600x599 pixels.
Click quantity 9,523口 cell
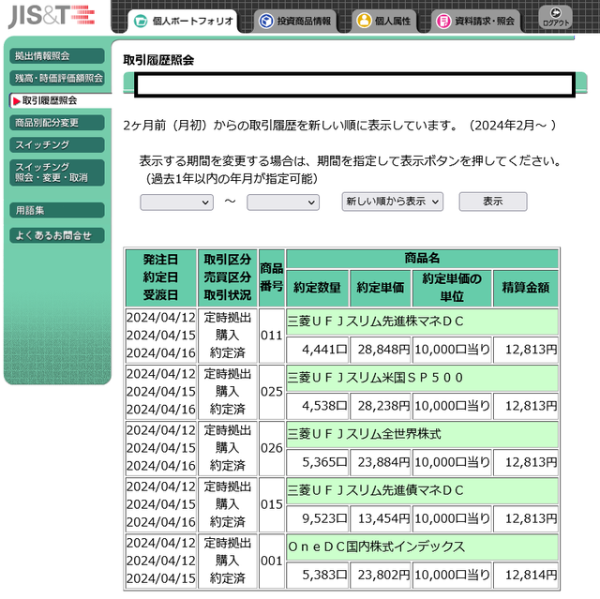[317, 518]
